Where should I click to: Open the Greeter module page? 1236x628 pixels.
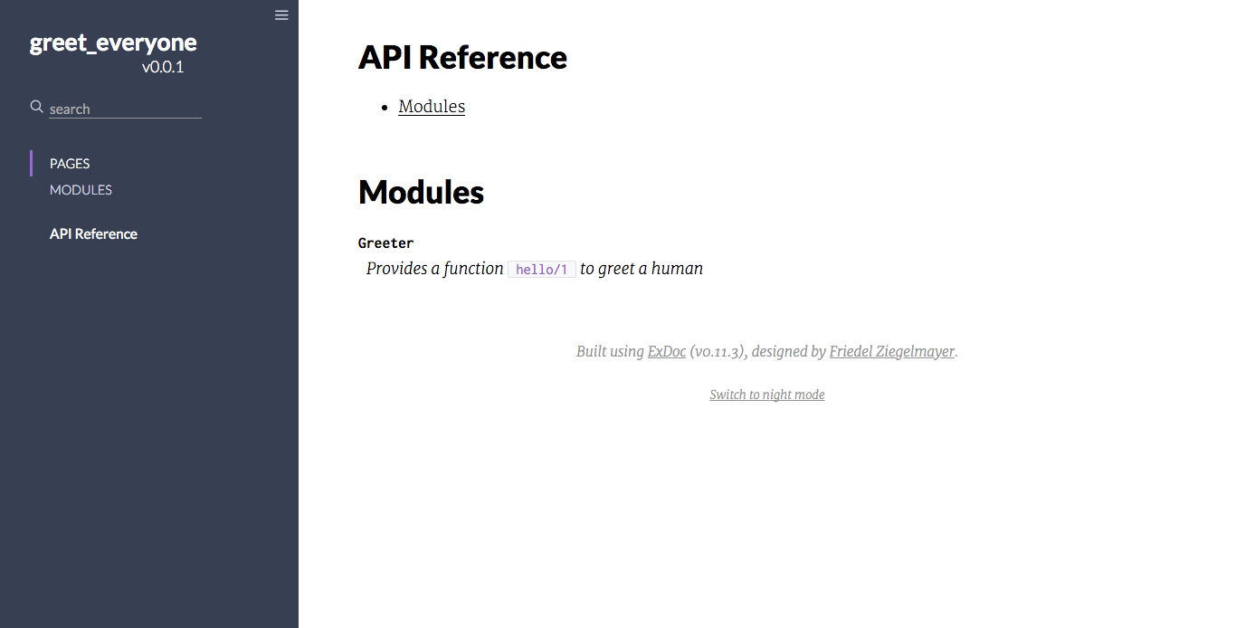click(x=385, y=243)
